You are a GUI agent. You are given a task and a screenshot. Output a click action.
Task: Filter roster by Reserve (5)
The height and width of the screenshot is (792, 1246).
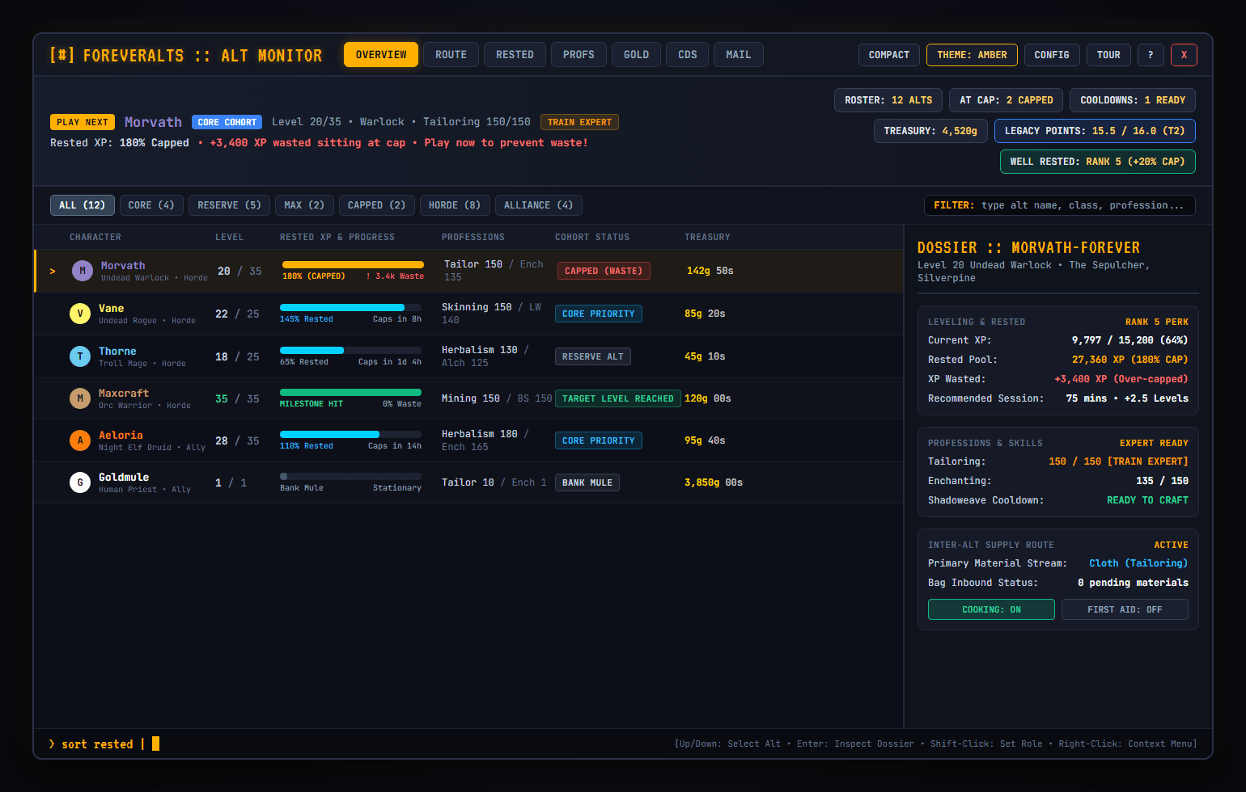click(229, 205)
